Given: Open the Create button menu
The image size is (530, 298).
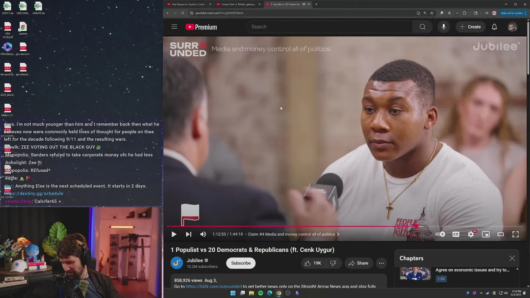Looking at the screenshot, I should [x=470, y=27].
